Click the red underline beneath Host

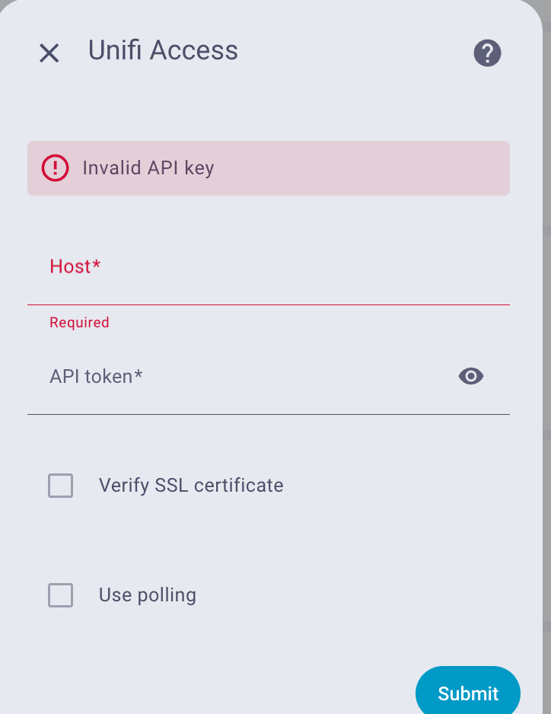(x=268, y=304)
